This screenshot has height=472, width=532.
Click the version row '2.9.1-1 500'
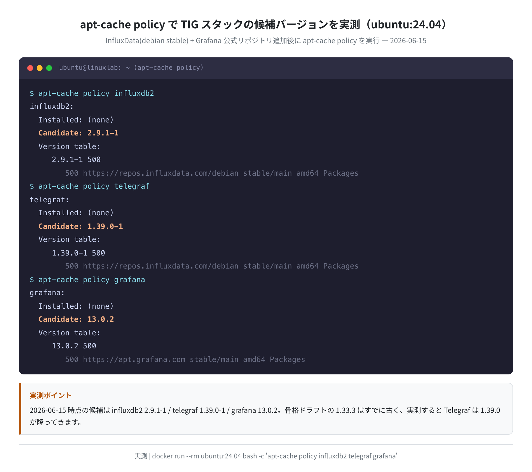[x=76, y=160]
